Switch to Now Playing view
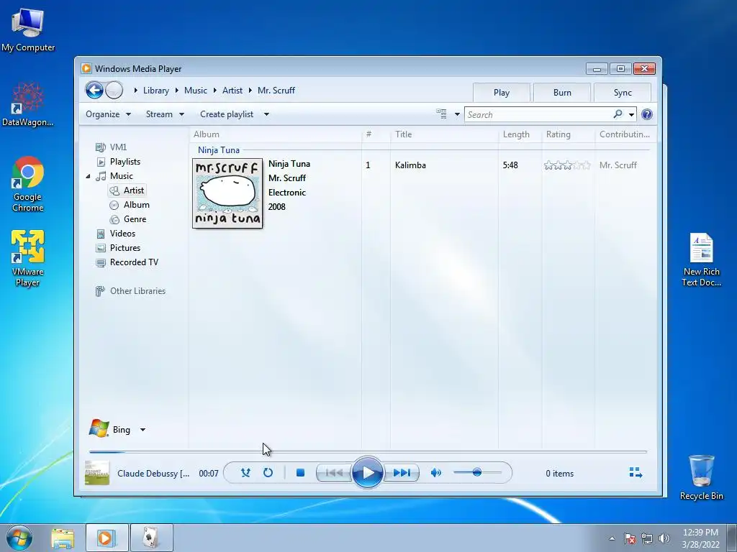The image size is (737, 552). click(x=636, y=473)
